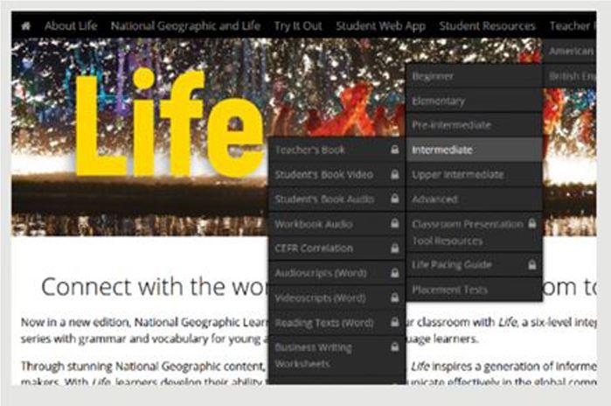The height and width of the screenshot is (406, 611).
Task: Click the yellow Life logo banner
Action: [x=170, y=122]
